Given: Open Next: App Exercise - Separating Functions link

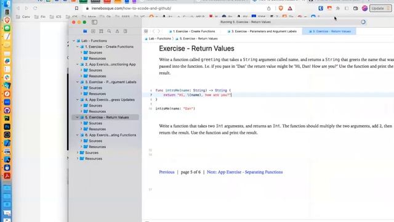Looking at the screenshot, I should (245, 172).
